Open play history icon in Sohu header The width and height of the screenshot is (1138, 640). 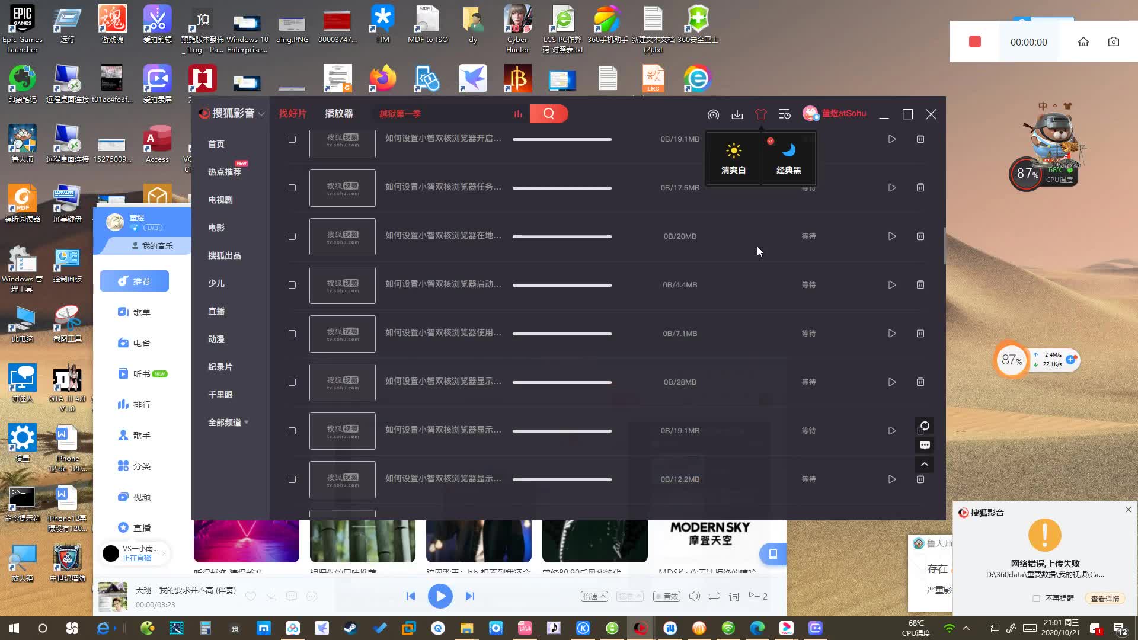coord(713,114)
